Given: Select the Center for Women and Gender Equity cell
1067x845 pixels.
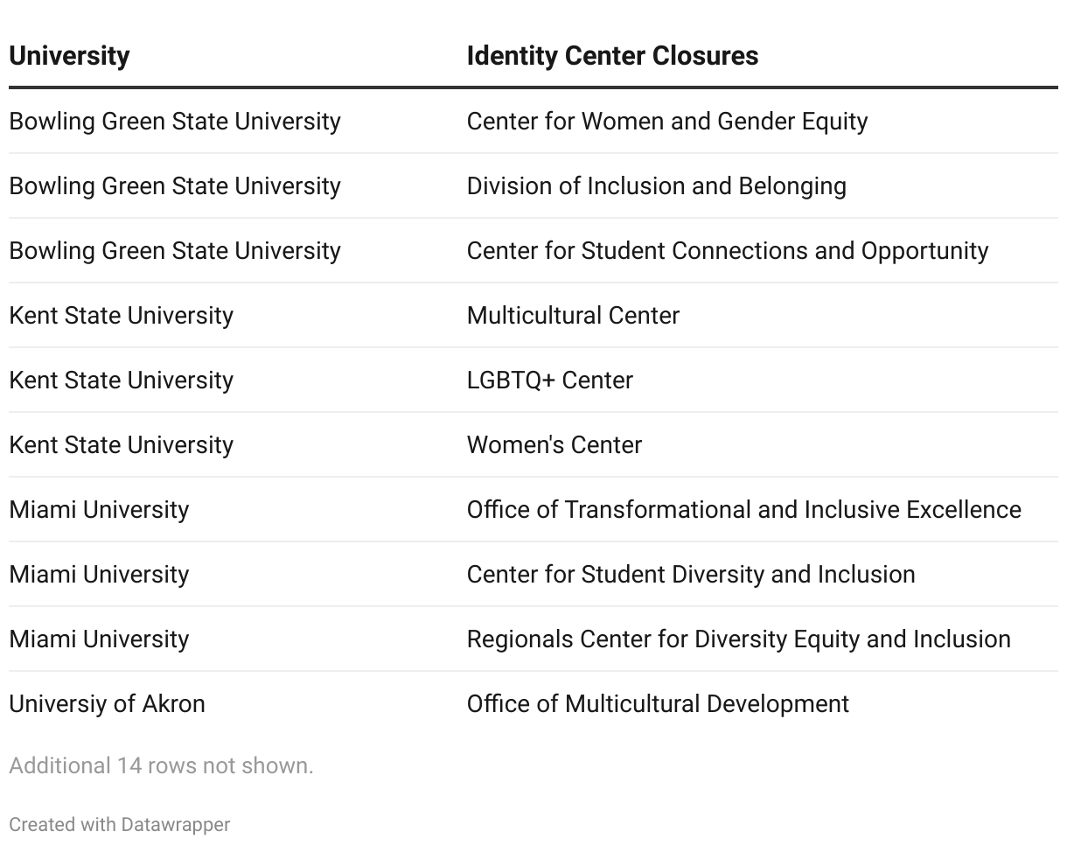Looking at the screenshot, I should coord(666,121).
